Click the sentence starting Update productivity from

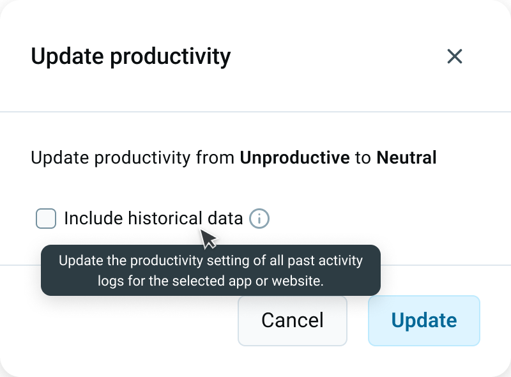[x=234, y=158]
